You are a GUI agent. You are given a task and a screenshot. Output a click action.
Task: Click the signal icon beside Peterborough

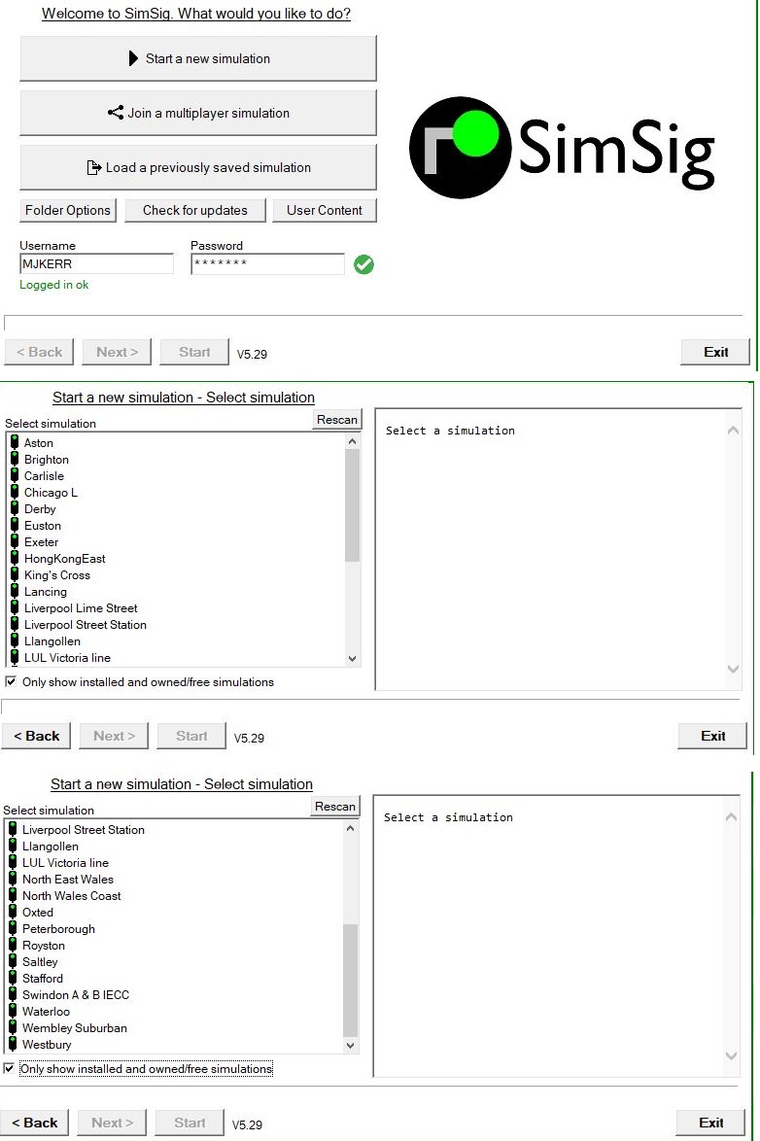[13, 928]
